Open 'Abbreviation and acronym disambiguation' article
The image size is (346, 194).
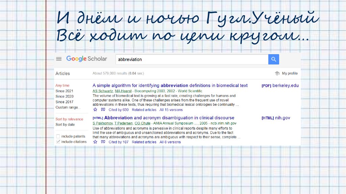click(x=169, y=118)
